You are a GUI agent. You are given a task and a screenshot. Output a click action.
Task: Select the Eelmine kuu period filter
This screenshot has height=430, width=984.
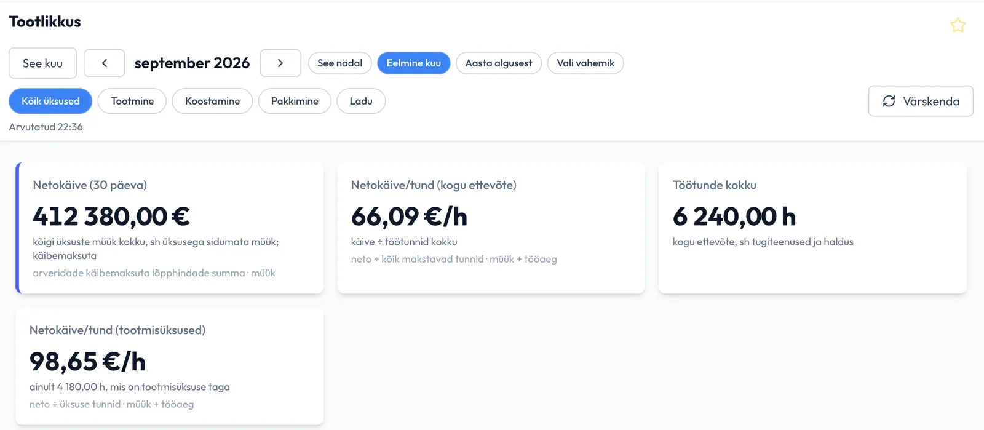point(414,63)
